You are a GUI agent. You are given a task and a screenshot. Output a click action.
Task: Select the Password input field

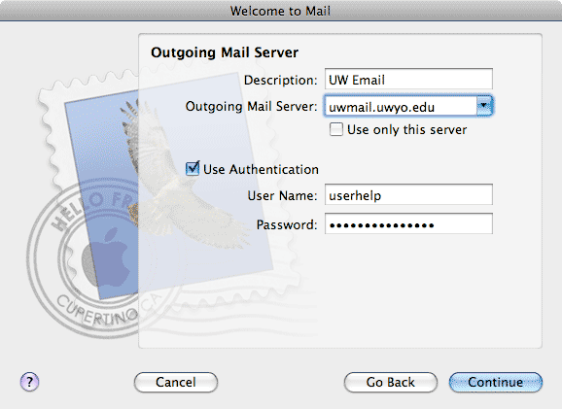coord(408,223)
